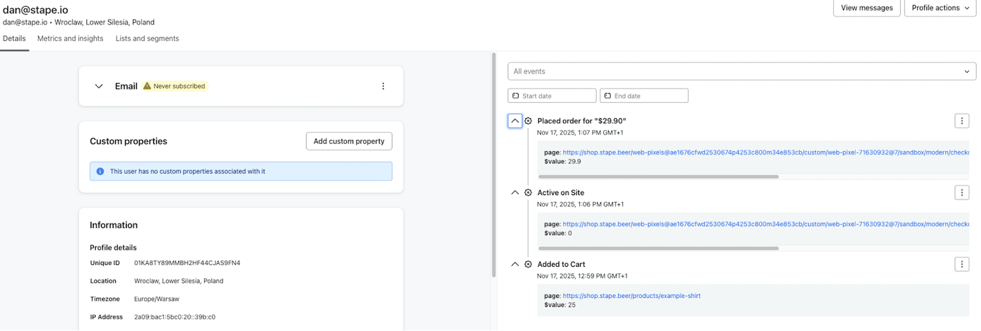
Task: Expand the Email section chevron
Action: click(99, 86)
